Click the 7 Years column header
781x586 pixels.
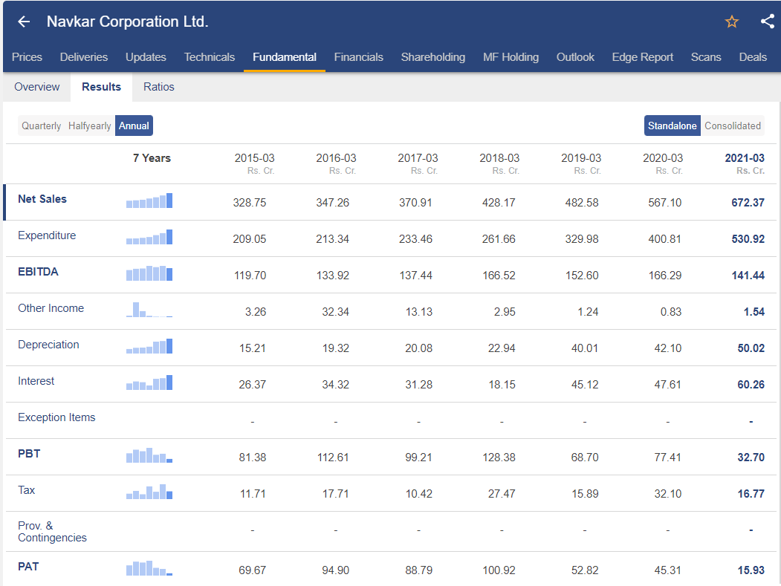[x=152, y=158]
